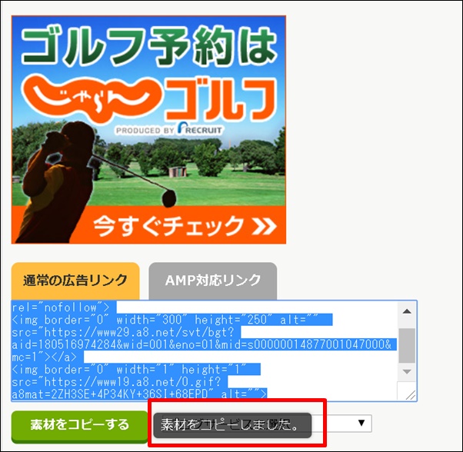Click the mc=1"></a> code line
The image size is (463, 452).
pos(45,357)
